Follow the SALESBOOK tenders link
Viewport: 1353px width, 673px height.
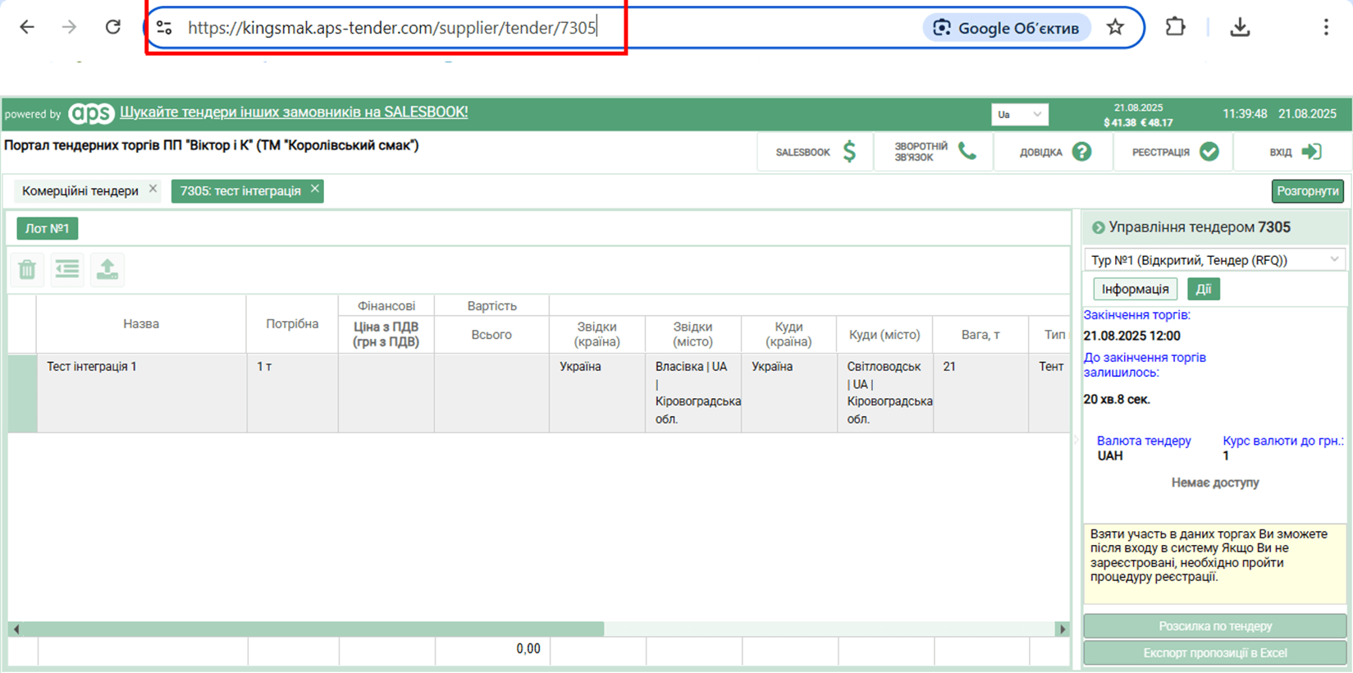point(294,112)
